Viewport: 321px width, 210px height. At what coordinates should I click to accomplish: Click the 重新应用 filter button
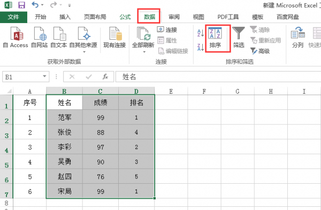(265, 40)
